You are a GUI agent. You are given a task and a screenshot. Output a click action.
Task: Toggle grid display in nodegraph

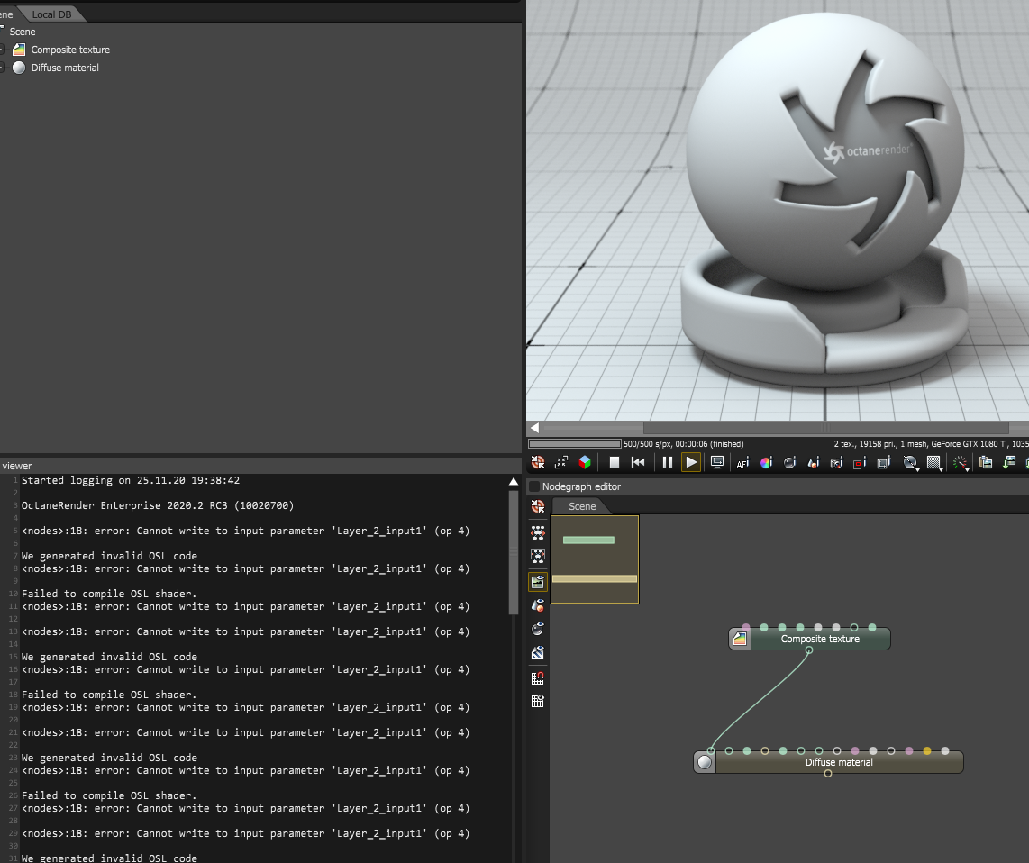tap(537, 701)
